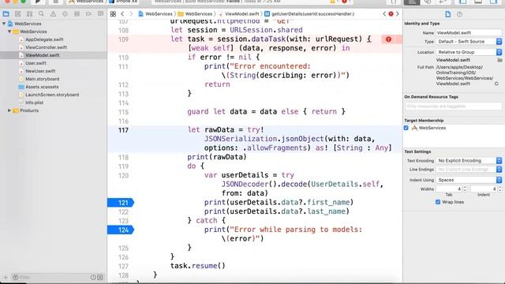Jump to the next issue arrow
505x284 pixels.
point(398,14)
